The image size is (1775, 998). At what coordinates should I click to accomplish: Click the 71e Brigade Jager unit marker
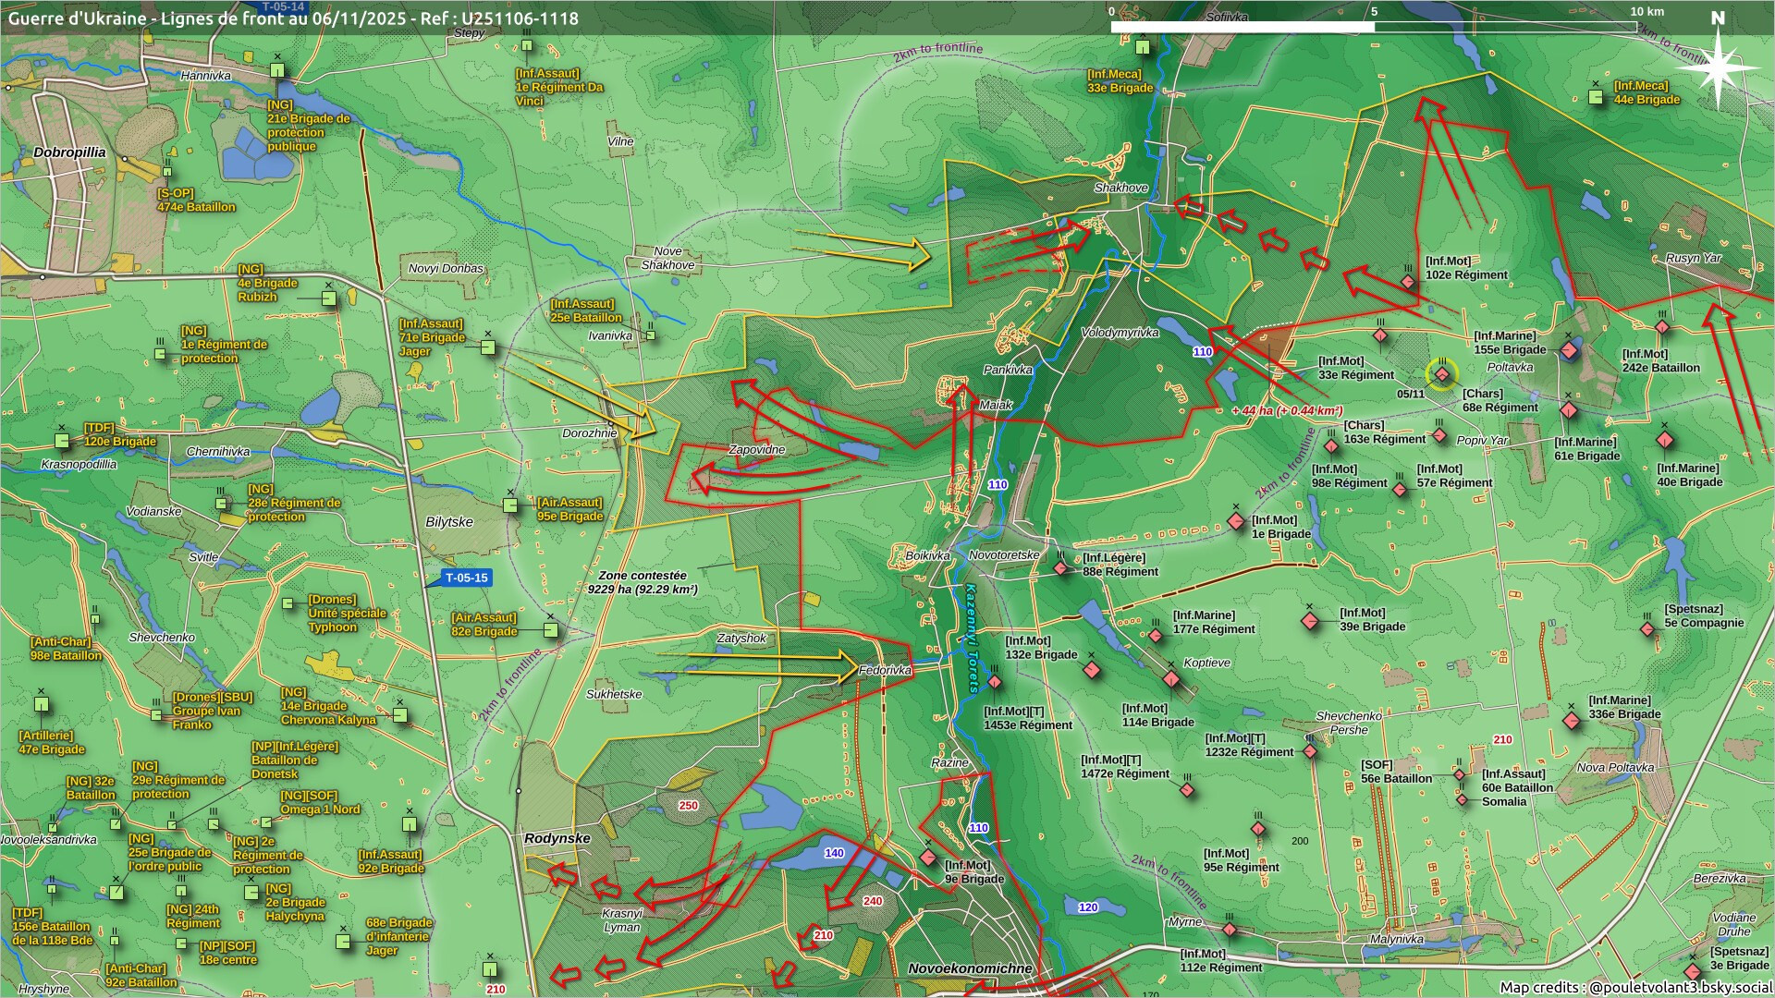tap(488, 347)
